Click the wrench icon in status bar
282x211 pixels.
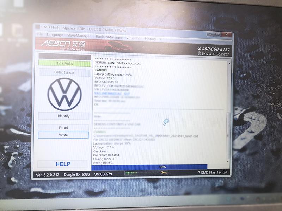163,173
